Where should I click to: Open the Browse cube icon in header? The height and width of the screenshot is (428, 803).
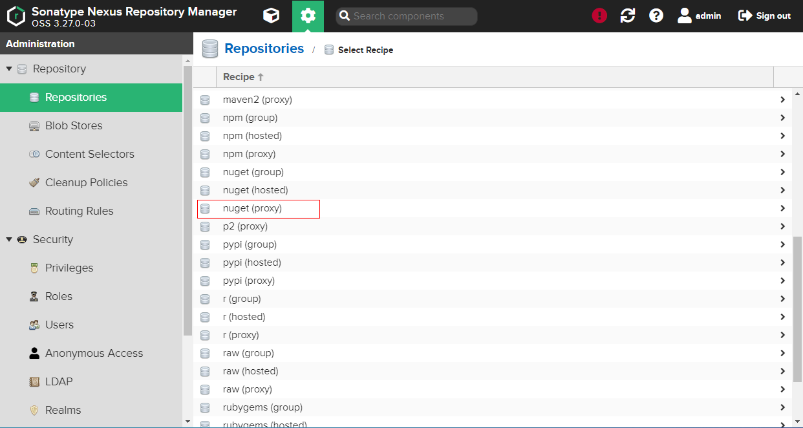coord(272,16)
